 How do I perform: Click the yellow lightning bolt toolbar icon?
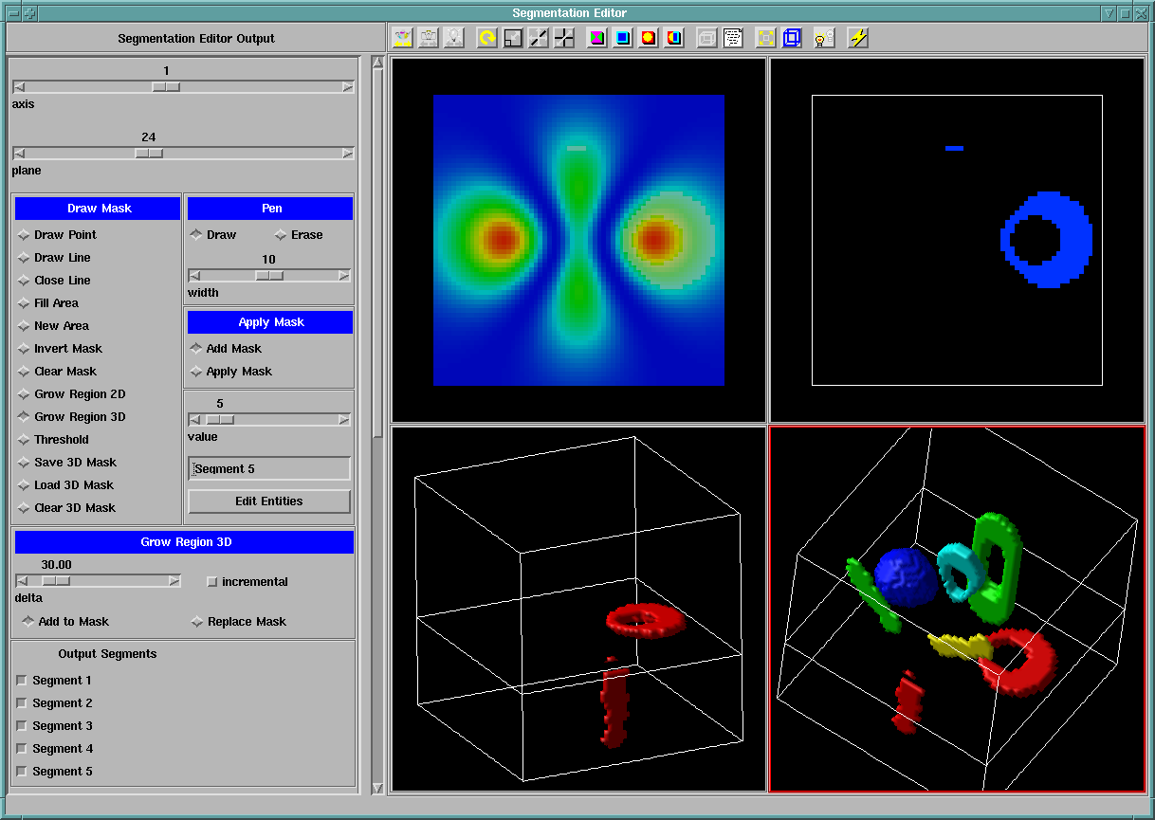pyautogui.click(x=858, y=38)
